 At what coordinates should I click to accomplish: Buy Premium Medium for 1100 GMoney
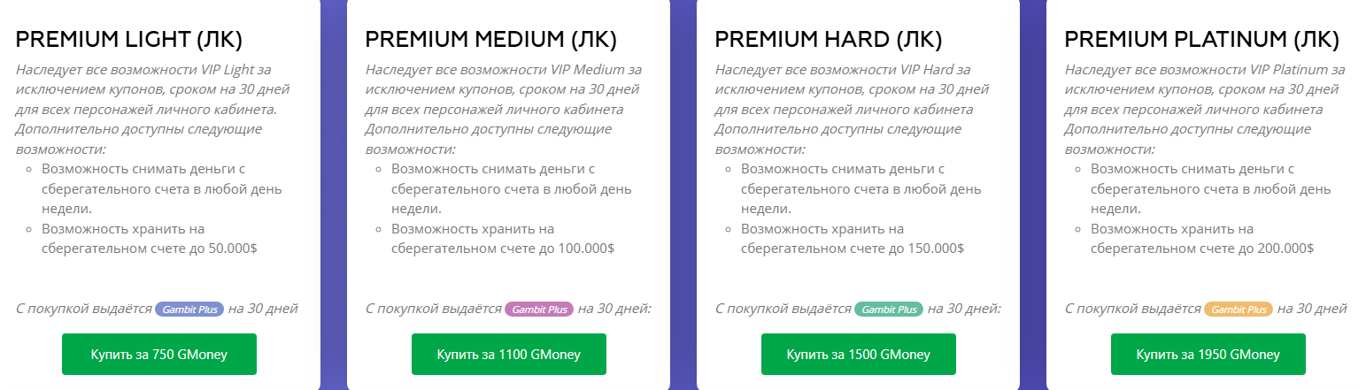(x=508, y=355)
